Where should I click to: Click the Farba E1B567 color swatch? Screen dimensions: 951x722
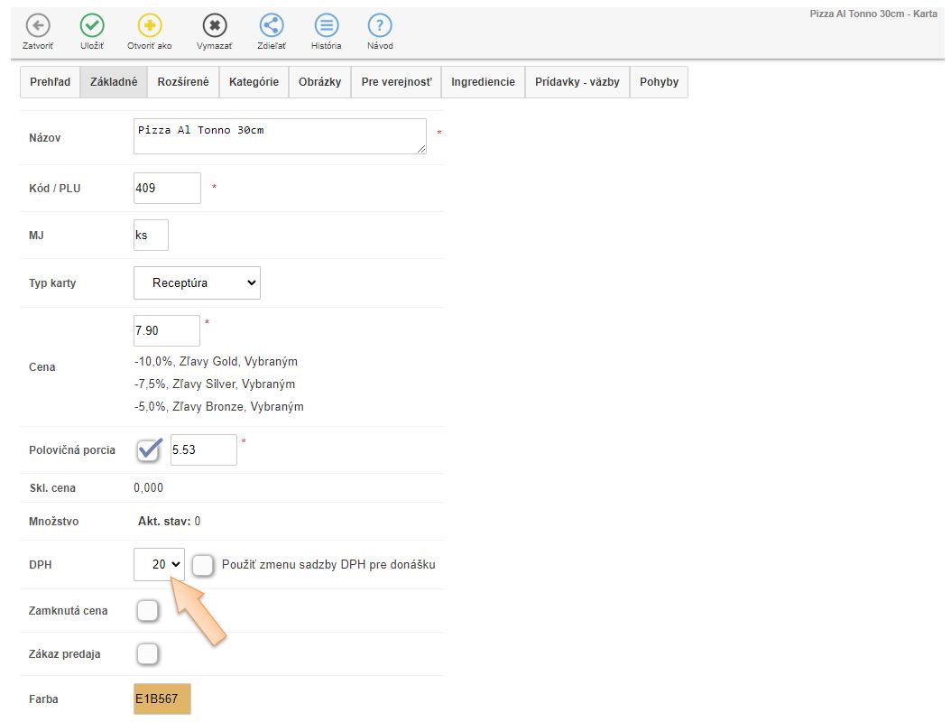pyautogui.click(x=162, y=699)
